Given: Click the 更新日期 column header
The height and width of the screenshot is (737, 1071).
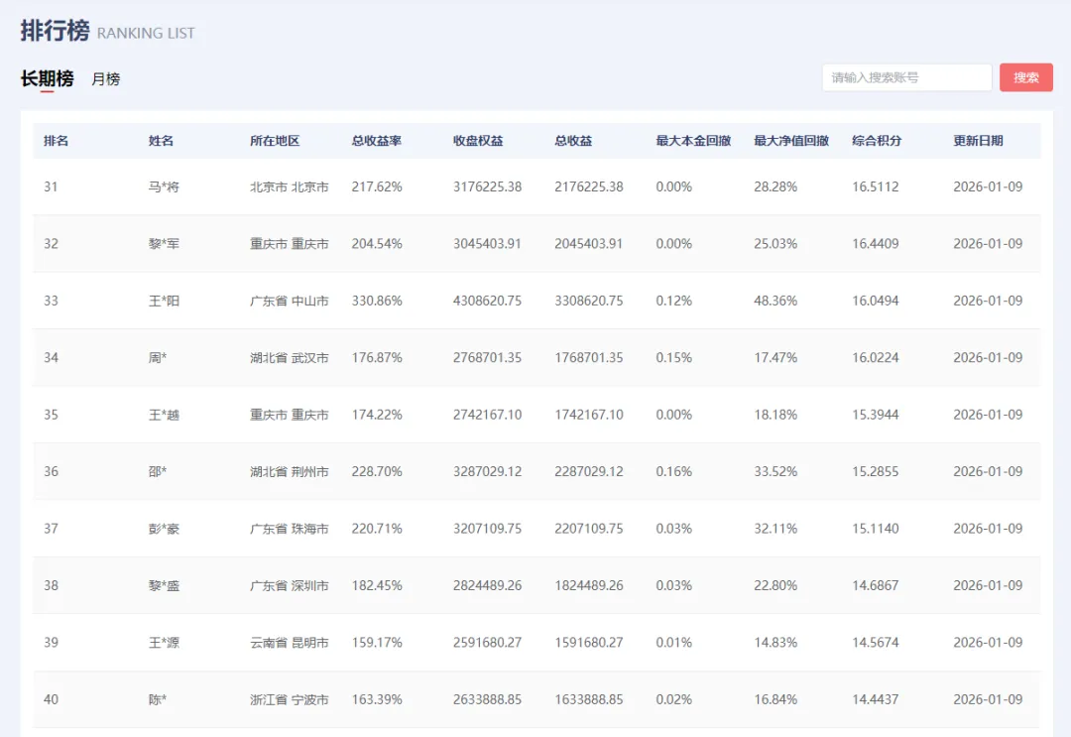Looking at the screenshot, I should coord(978,141).
